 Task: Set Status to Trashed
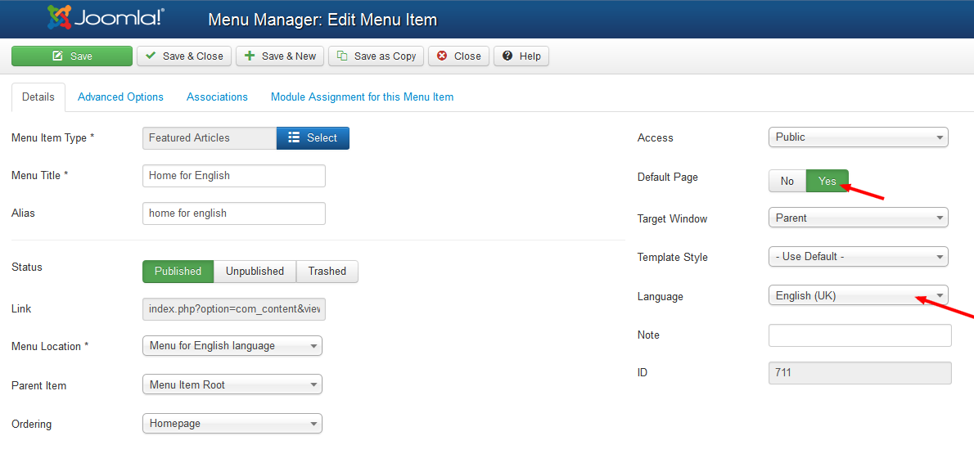pyautogui.click(x=327, y=272)
